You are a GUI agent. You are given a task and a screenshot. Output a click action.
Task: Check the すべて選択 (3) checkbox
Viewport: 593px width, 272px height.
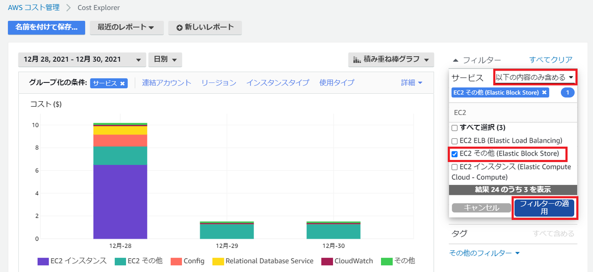455,128
